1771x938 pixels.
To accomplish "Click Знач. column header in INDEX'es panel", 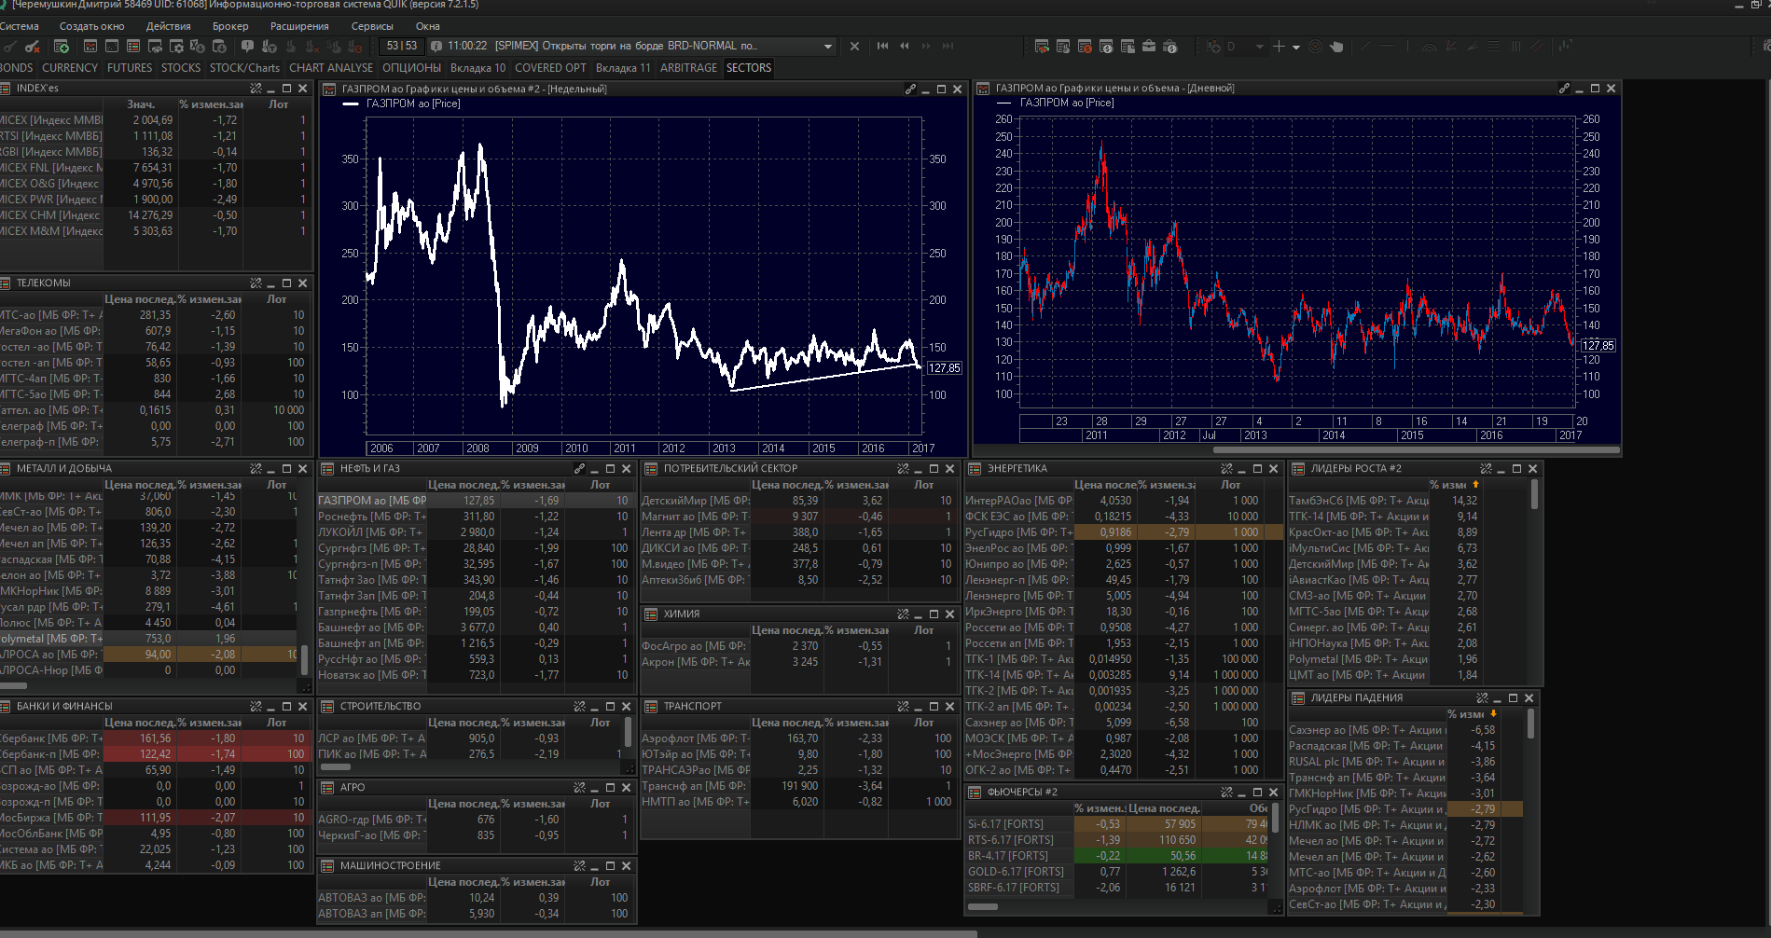I will point(141,104).
